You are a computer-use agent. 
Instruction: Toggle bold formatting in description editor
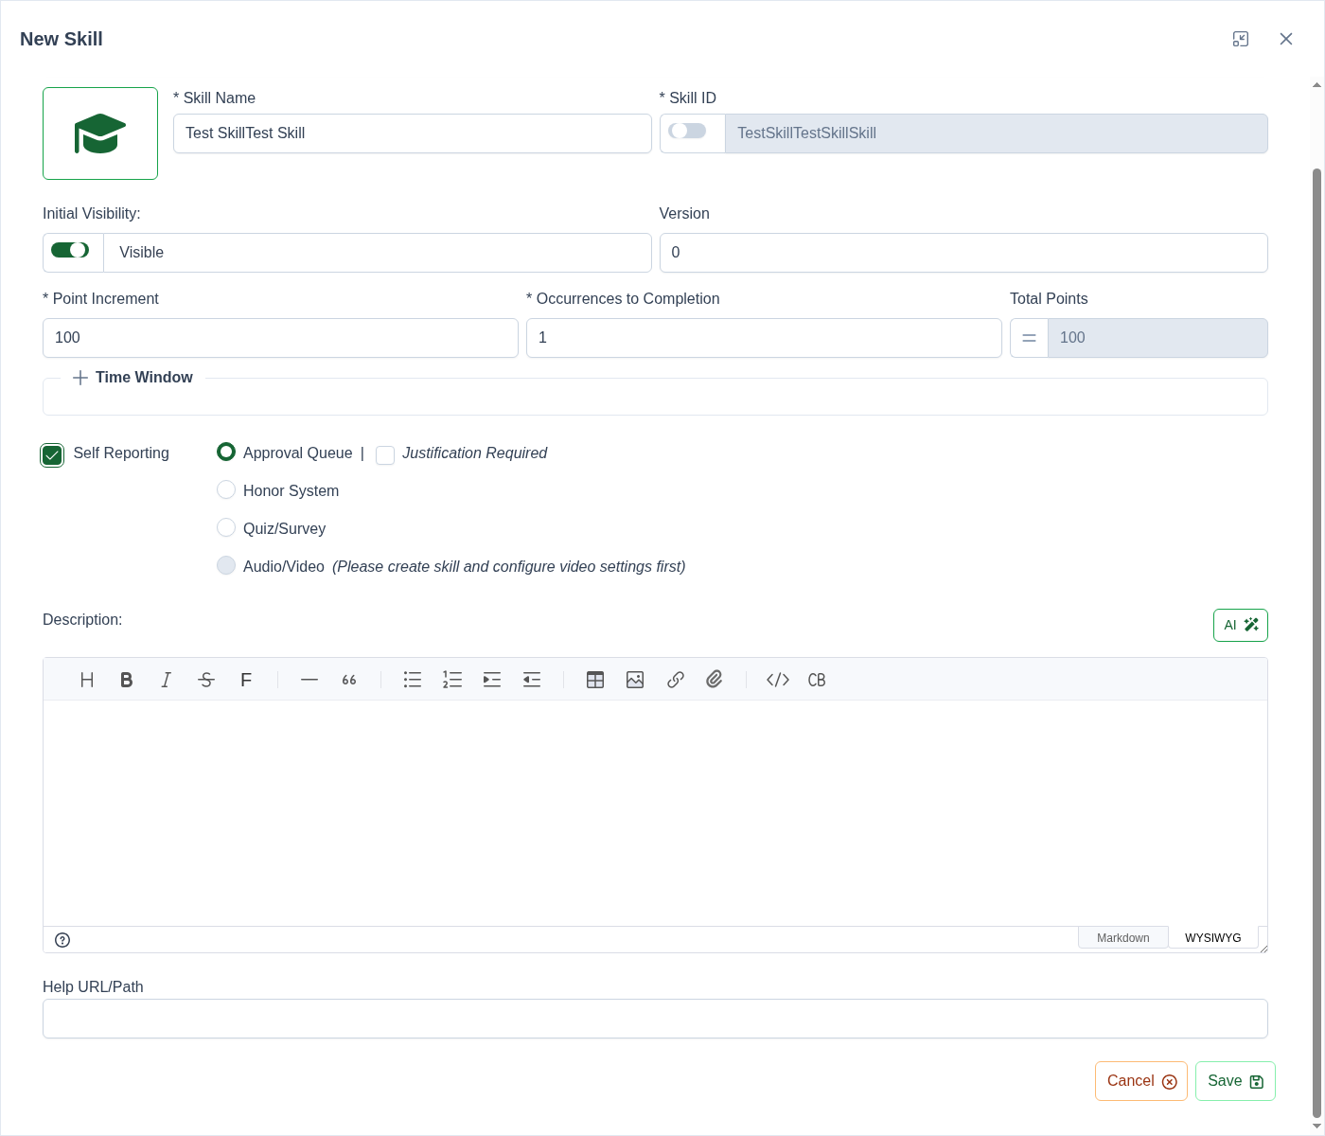coord(127,680)
